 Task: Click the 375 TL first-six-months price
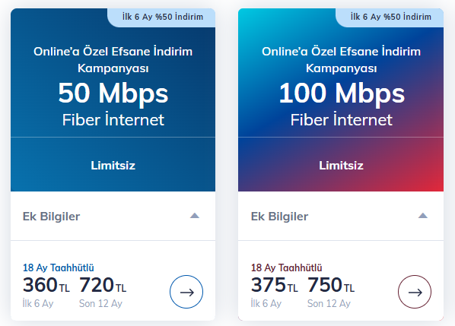click(x=274, y=285)
